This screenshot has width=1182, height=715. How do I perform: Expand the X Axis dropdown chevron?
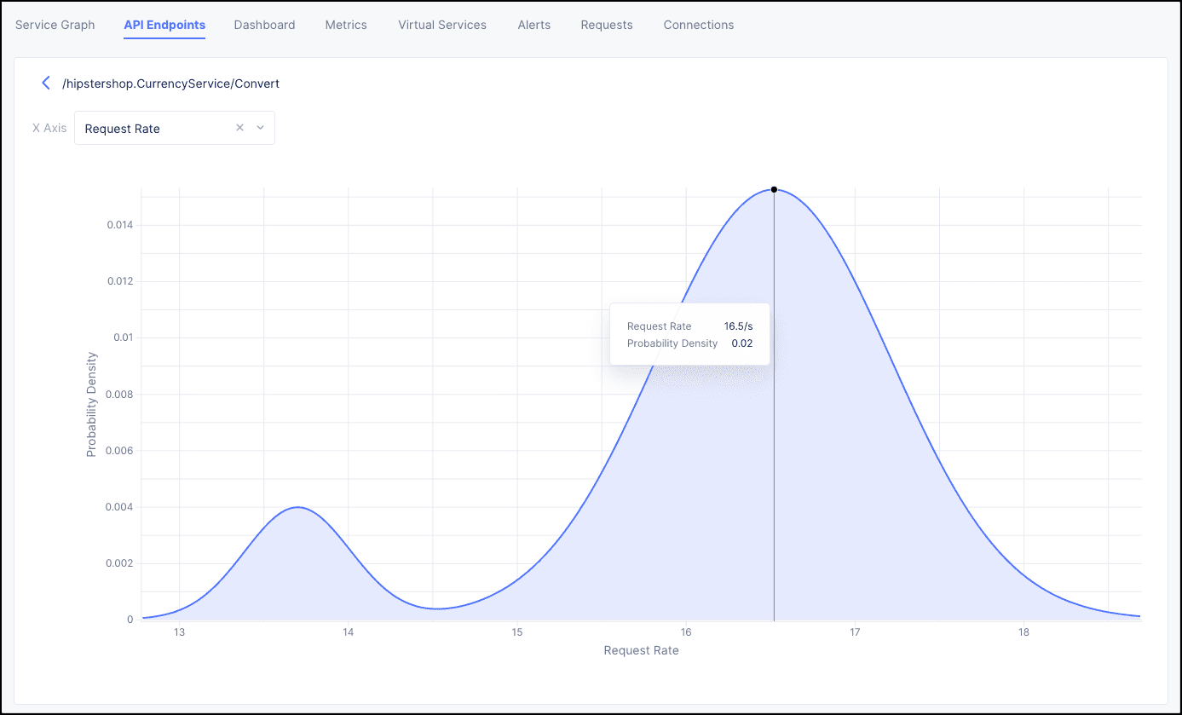pyautogui.click(x=261, y=128)
